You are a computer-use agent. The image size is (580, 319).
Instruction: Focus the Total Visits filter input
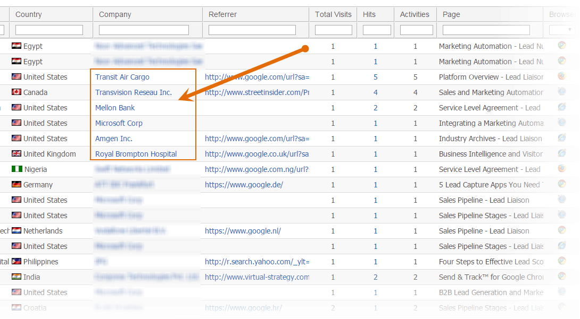coord(334,30)
